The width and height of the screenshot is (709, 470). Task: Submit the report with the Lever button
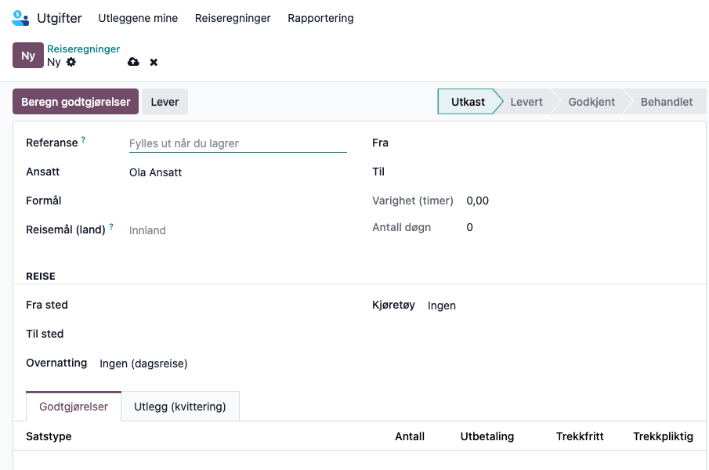point(165,102)
